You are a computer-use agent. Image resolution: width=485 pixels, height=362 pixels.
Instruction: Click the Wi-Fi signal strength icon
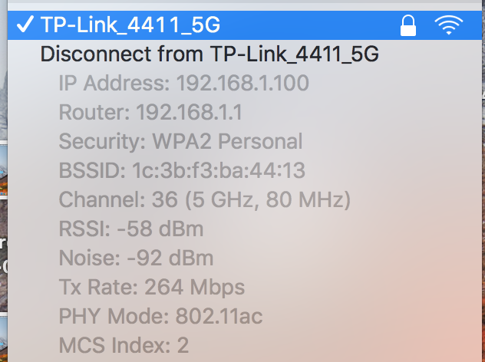tap(448, 25)
